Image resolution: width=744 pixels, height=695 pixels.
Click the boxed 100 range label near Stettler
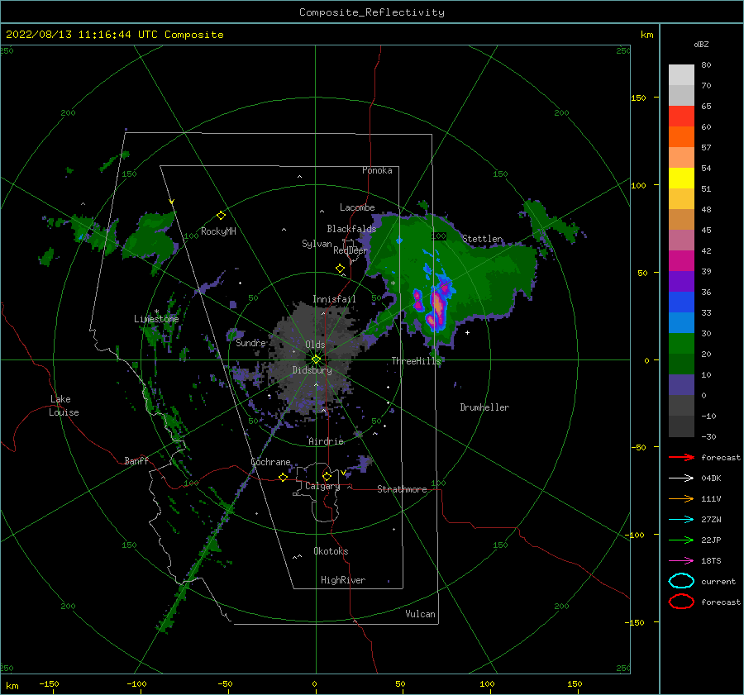tap(439, 236)
